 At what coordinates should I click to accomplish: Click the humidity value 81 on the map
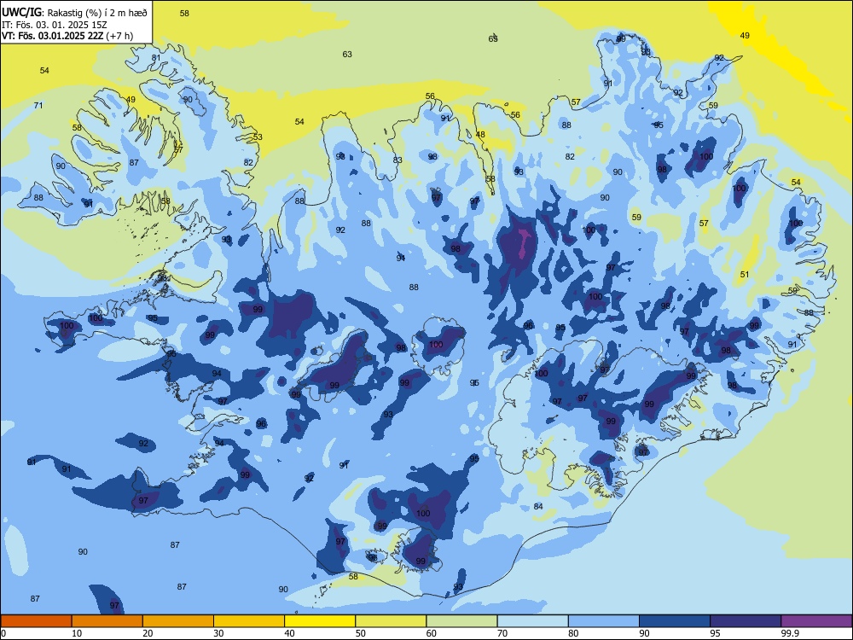click(x=156, y=58)
